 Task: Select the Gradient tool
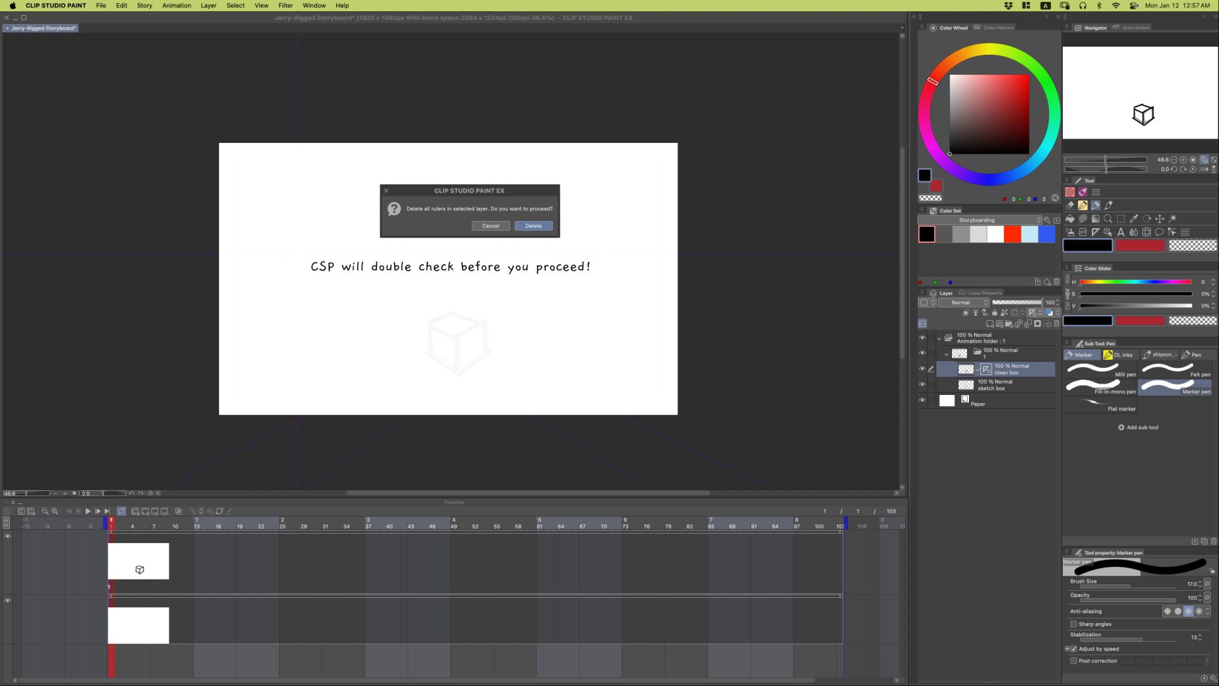point(1095,218)
